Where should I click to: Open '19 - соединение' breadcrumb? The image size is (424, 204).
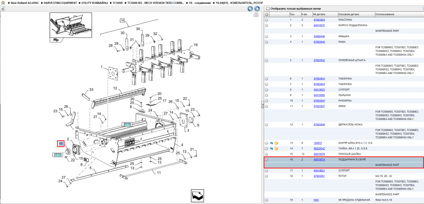[x=200, y=3]
